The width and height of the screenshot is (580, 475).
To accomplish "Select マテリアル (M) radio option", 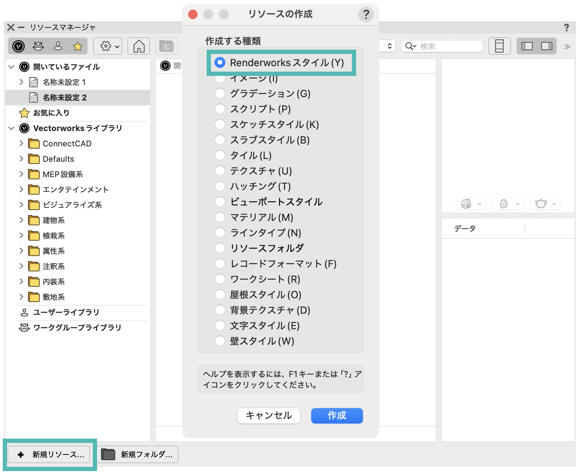I will tap(220, 217).
